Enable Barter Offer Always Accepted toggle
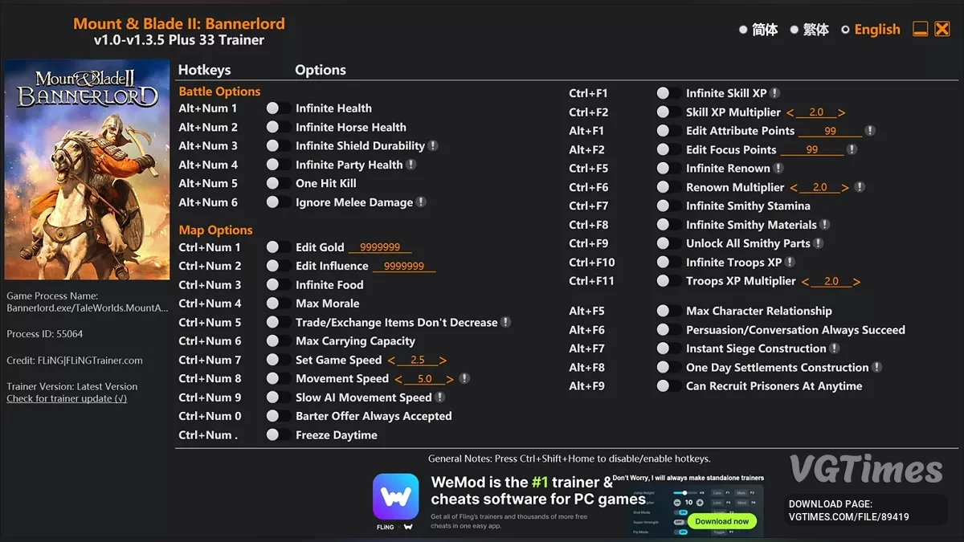 click(x=279, y=416)
